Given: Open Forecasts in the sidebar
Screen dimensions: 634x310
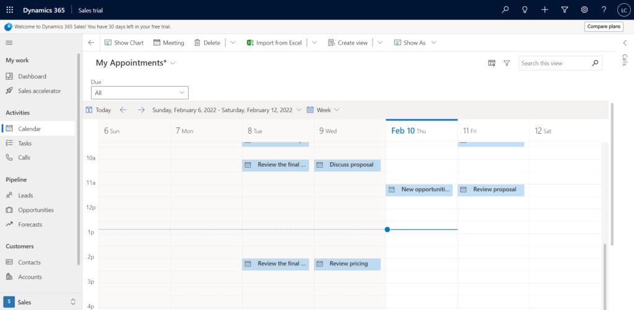Looking at the screenshot, I should 38,225.
